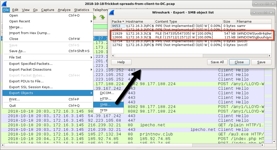Image resolution: width=277 pixels, height=150 pixels.
Task: Click the Save All button
Action: (217, 62)
